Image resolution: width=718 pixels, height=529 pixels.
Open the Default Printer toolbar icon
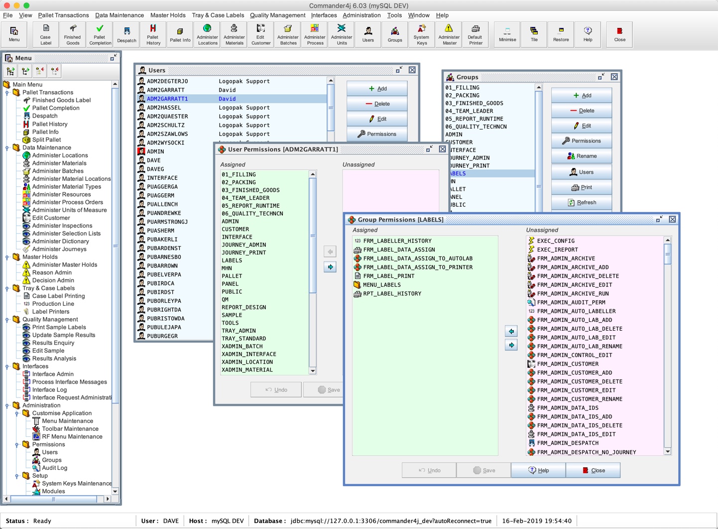point(476,34)
